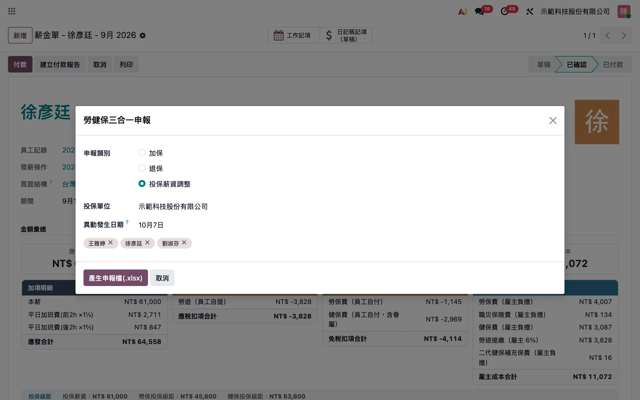Remove the 徐彥廷 tag
The height and width of the screenshot is (400, 640).
point(147,243)
